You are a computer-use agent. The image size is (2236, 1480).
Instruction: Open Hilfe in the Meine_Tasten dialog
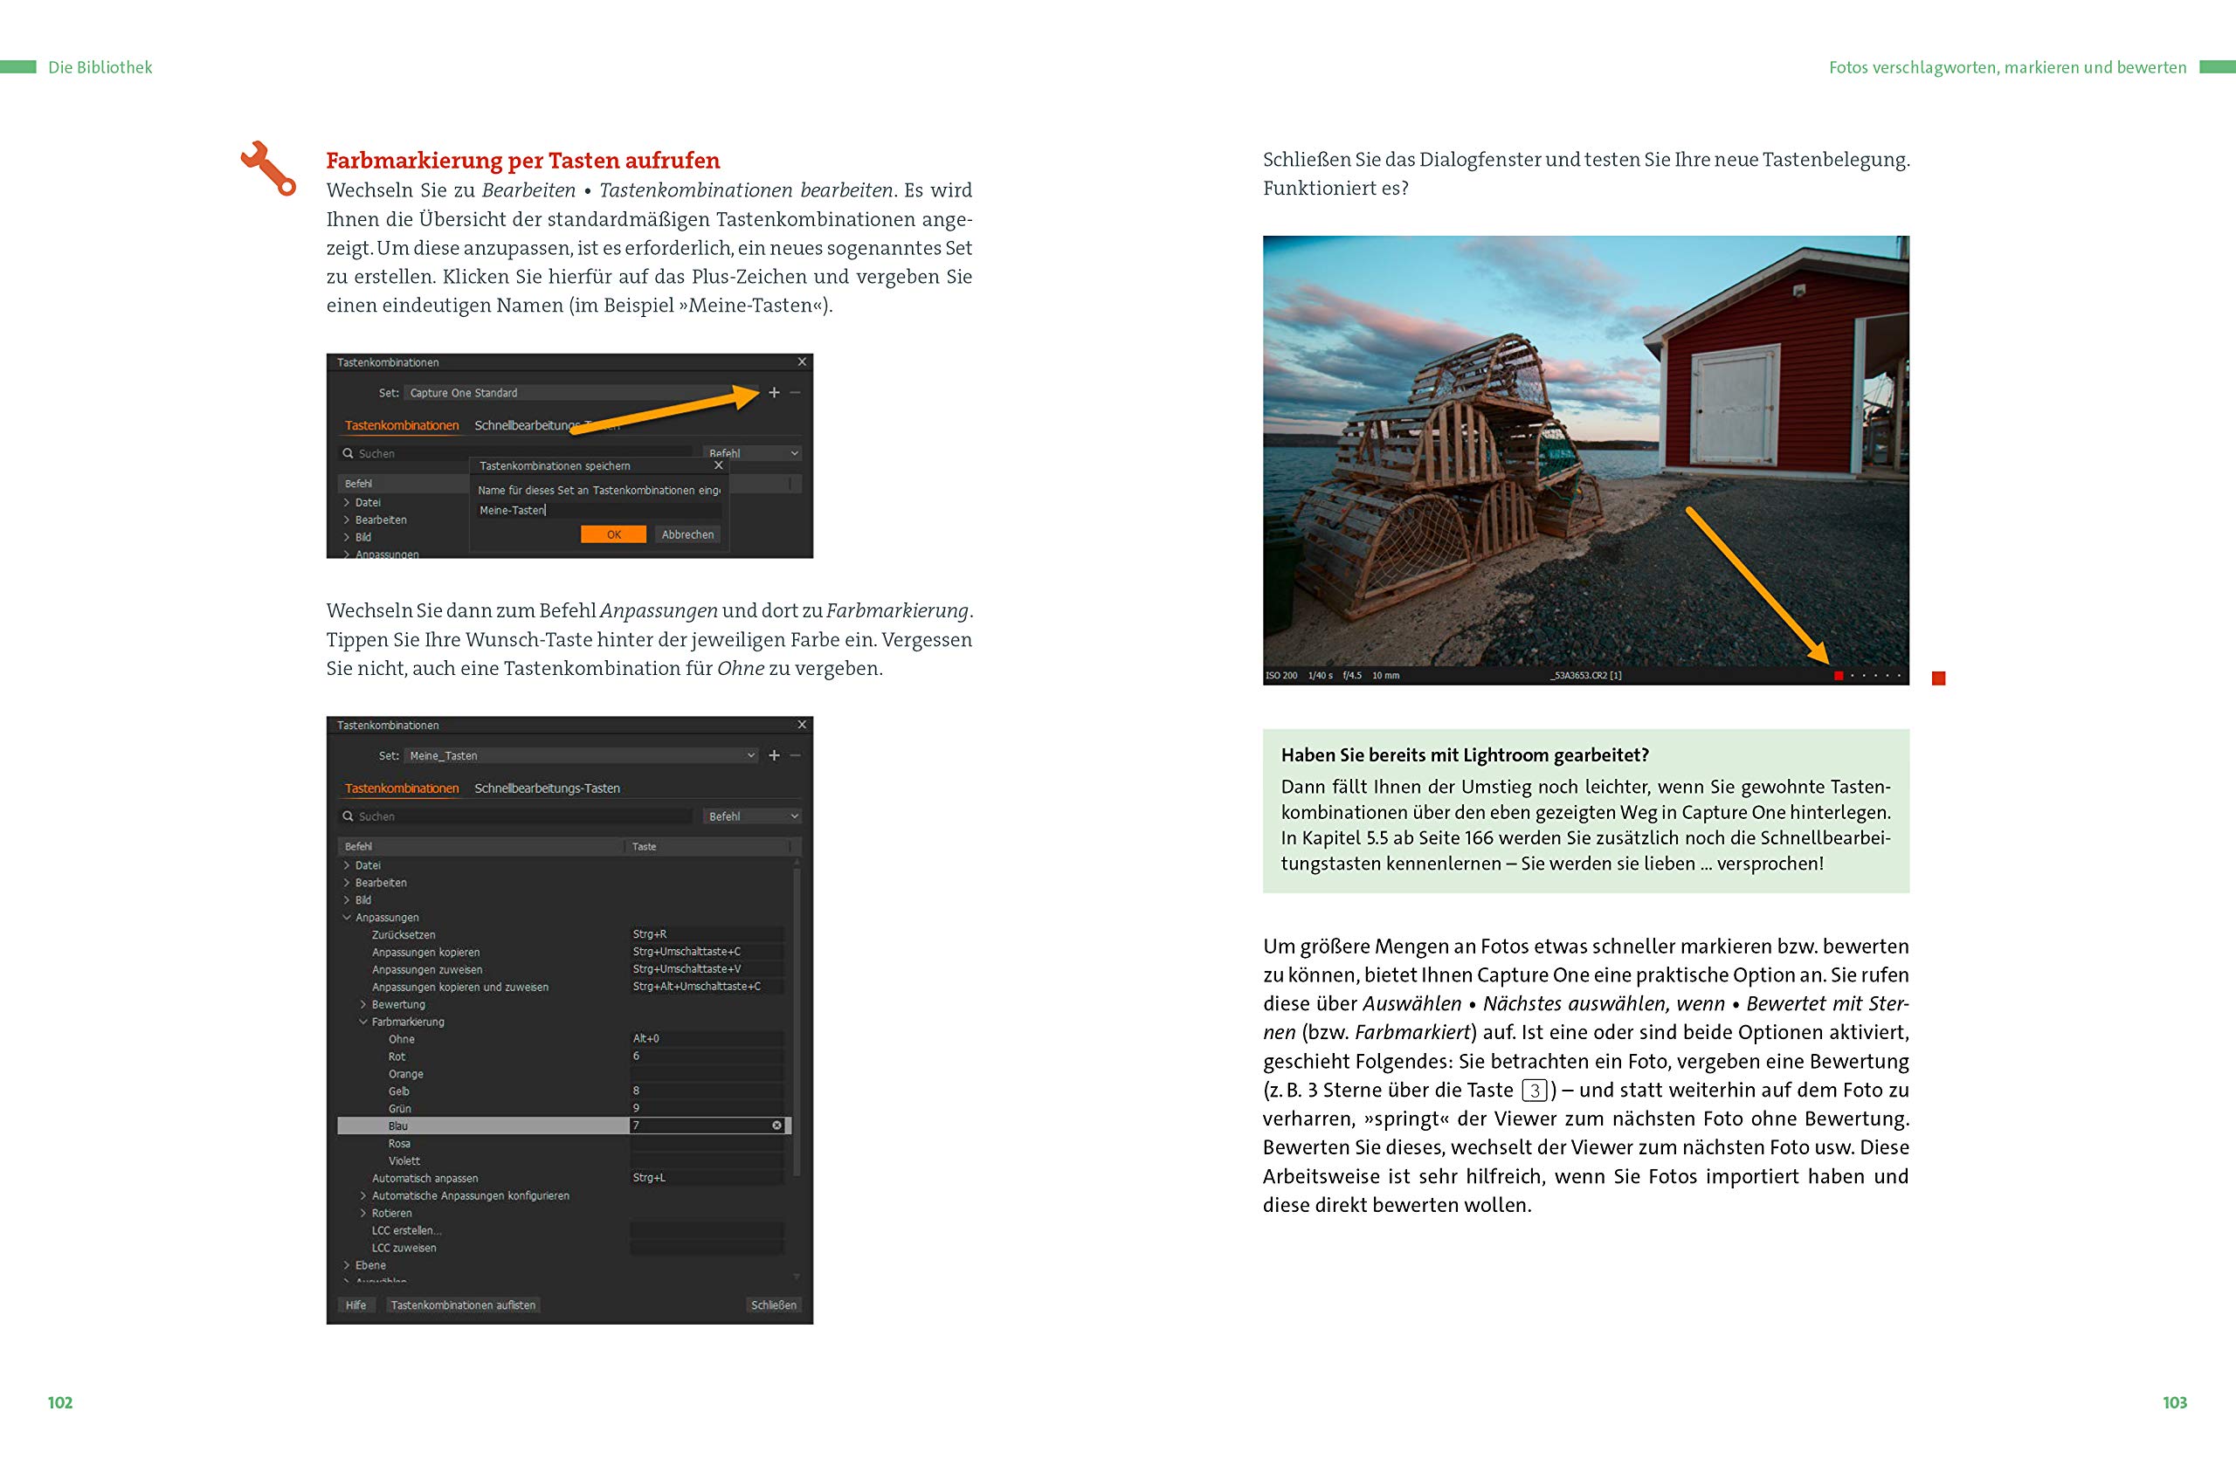(356, 1305)
